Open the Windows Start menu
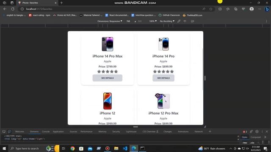This screenshot has width=271, height=152. (x=4, y=148)
